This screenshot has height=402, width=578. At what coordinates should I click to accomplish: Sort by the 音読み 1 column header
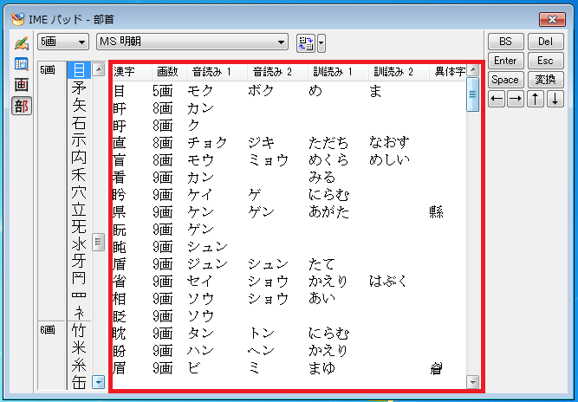(217, 72)
